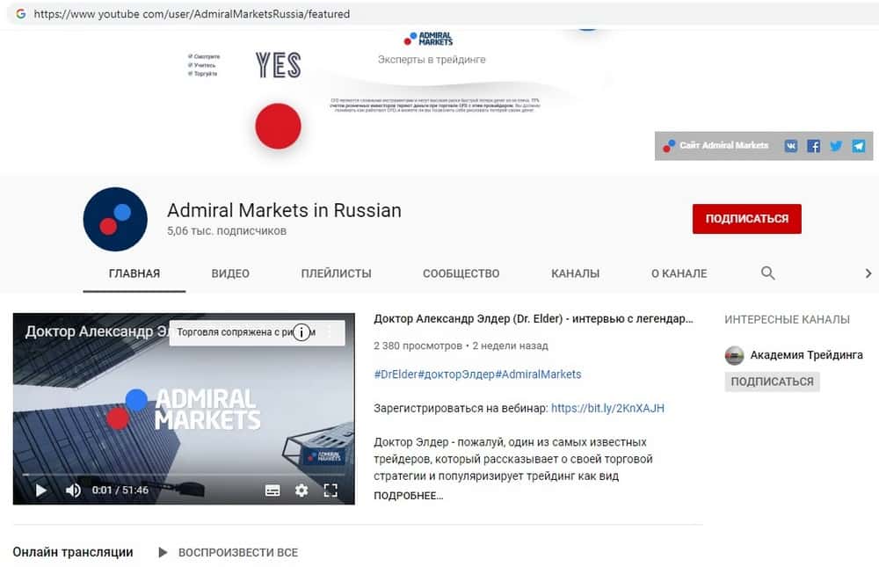Click the info card icon on video
Viewport: 879px width, 567px height.
[x=301, y=332]
